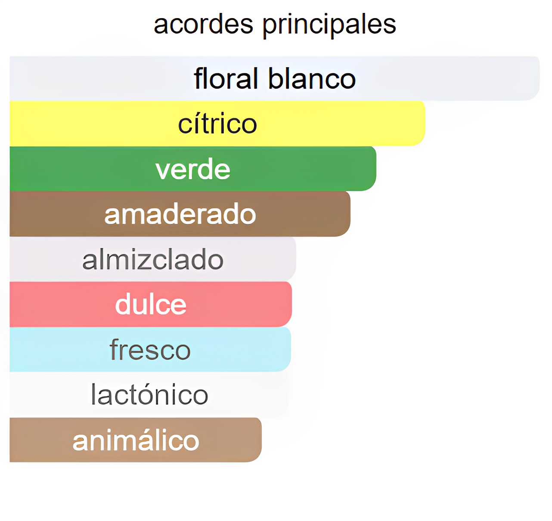The width and height of the screenshot is (552, 521).
Task: Click the light blue fresco bar
Action: click(x=150, y=350)
